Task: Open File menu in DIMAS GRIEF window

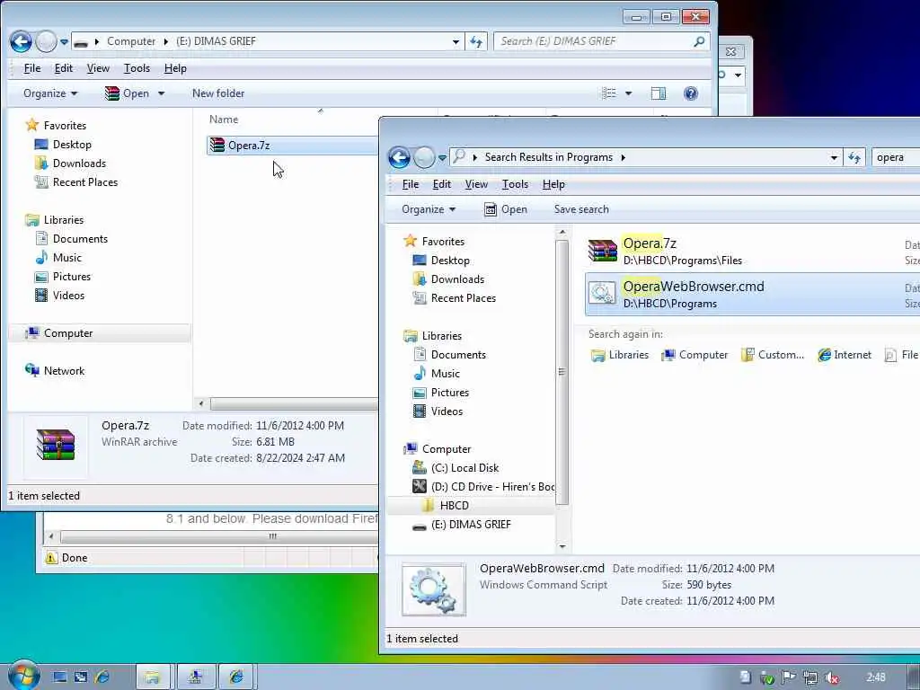Action: (32, 68)
